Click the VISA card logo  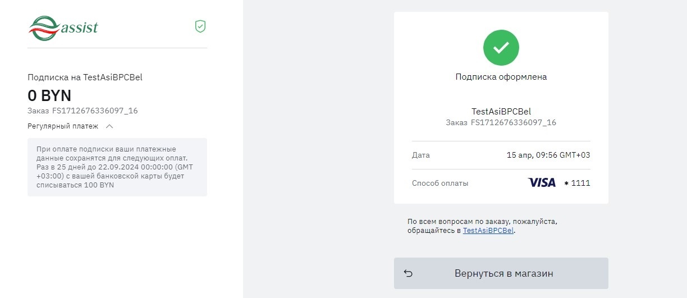(542, 183)
